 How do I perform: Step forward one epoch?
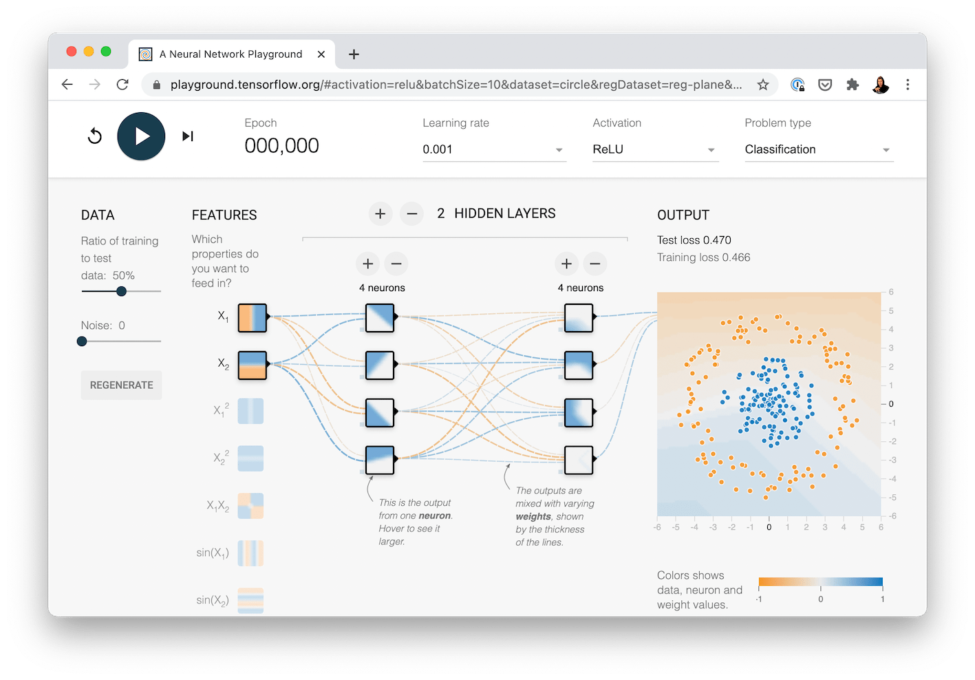click(x=187, y=136)
